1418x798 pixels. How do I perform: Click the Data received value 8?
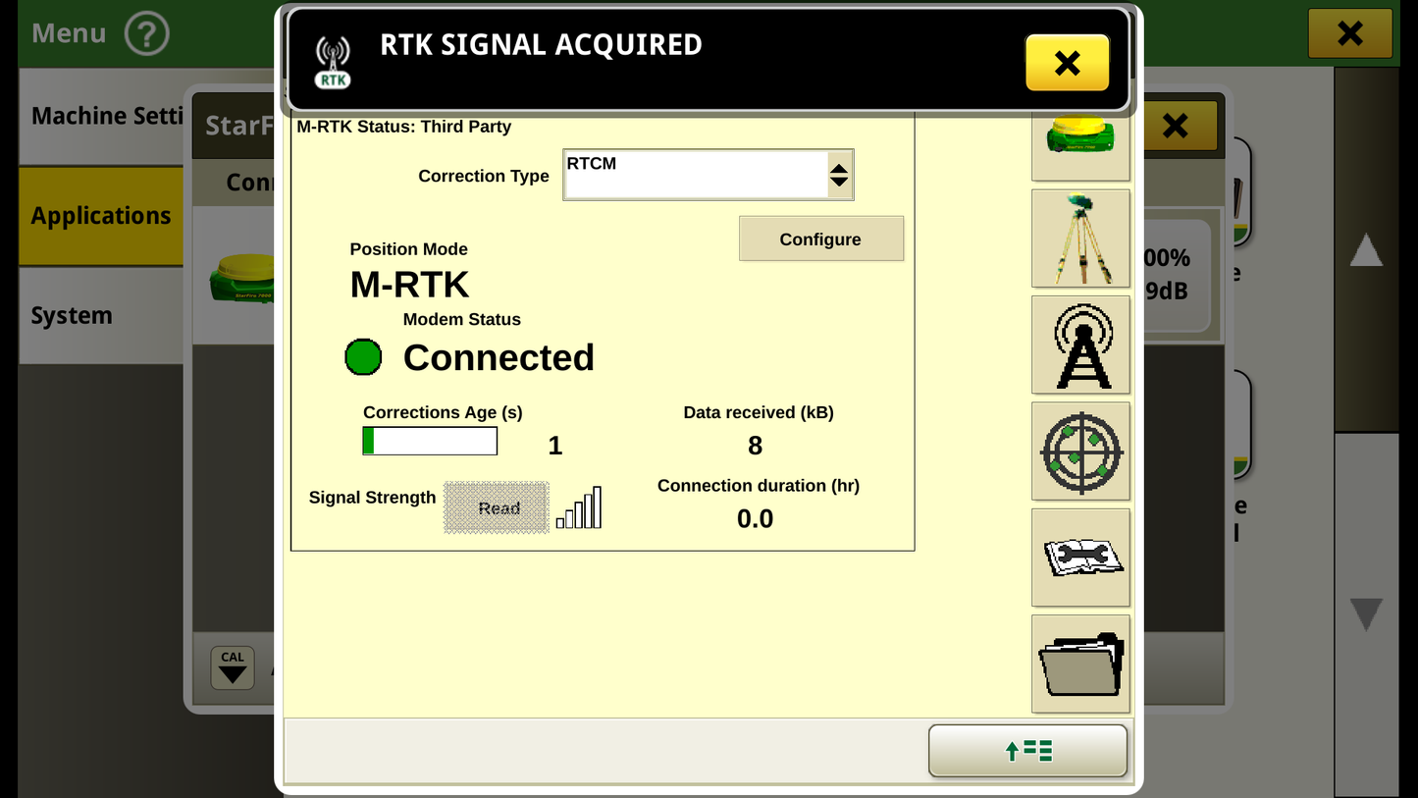click(x=755, y=446)
